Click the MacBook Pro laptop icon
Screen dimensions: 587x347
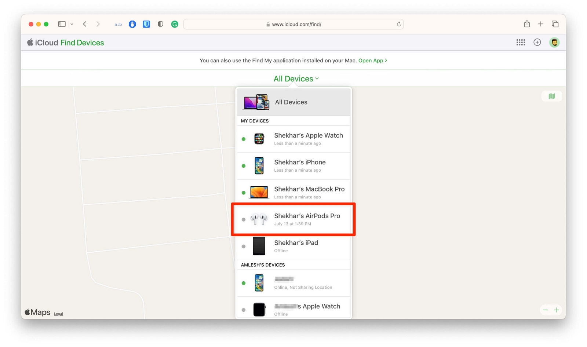tap(259, 192)
